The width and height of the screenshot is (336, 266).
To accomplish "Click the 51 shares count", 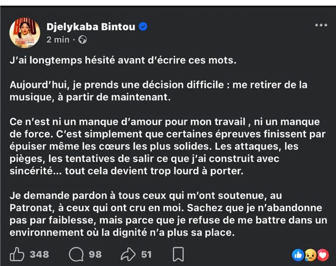I will pyautogui.click(x=147, y=254).
